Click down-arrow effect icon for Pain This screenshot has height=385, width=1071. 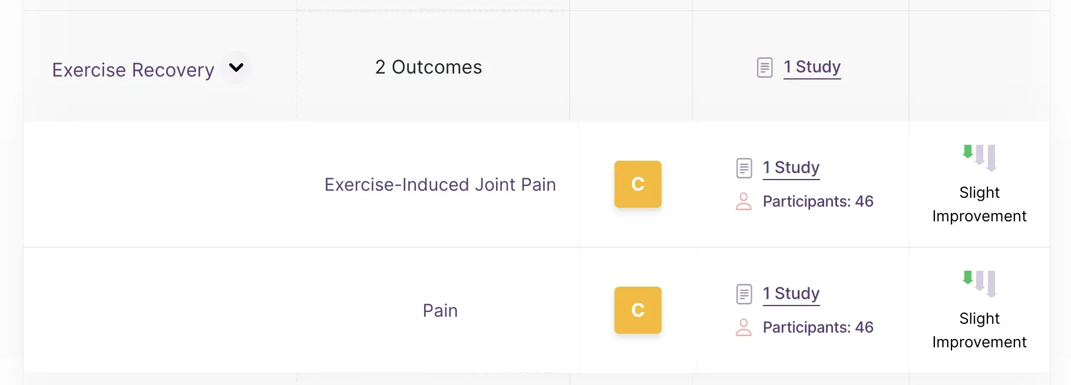tap(980, 284)
